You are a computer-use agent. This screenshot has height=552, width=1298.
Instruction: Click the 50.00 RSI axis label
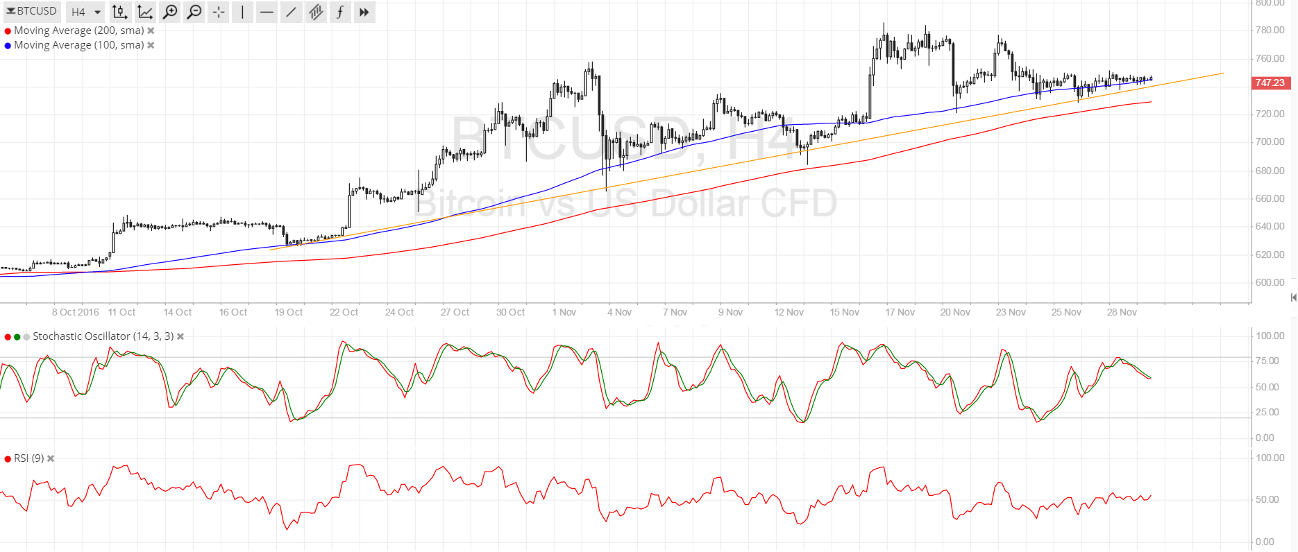[1267, 499]
